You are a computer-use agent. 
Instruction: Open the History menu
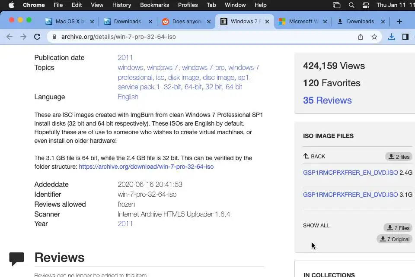pos(122,5)
